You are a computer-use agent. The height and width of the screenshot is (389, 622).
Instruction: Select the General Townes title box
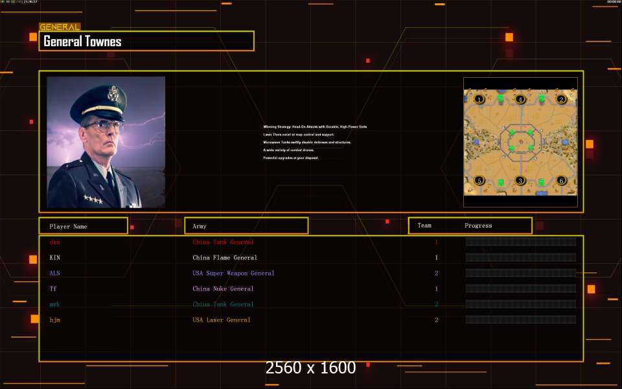pyautogui.click(x=146, y=41)
